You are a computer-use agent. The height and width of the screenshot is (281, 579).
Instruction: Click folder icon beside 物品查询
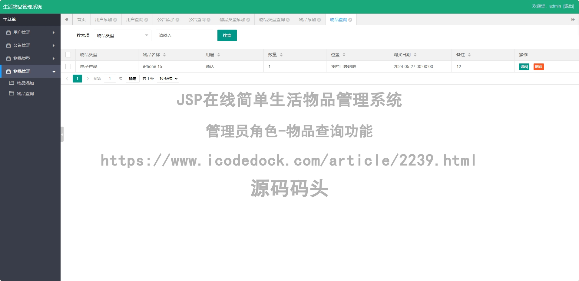coord(12,93)
